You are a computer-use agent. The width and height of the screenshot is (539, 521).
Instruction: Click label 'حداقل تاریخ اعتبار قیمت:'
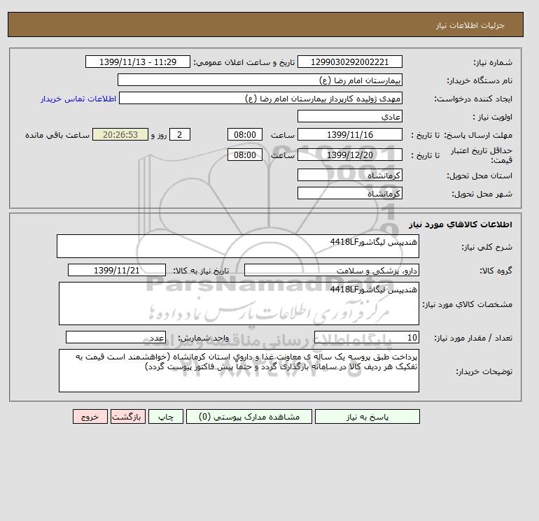point(482,155)
